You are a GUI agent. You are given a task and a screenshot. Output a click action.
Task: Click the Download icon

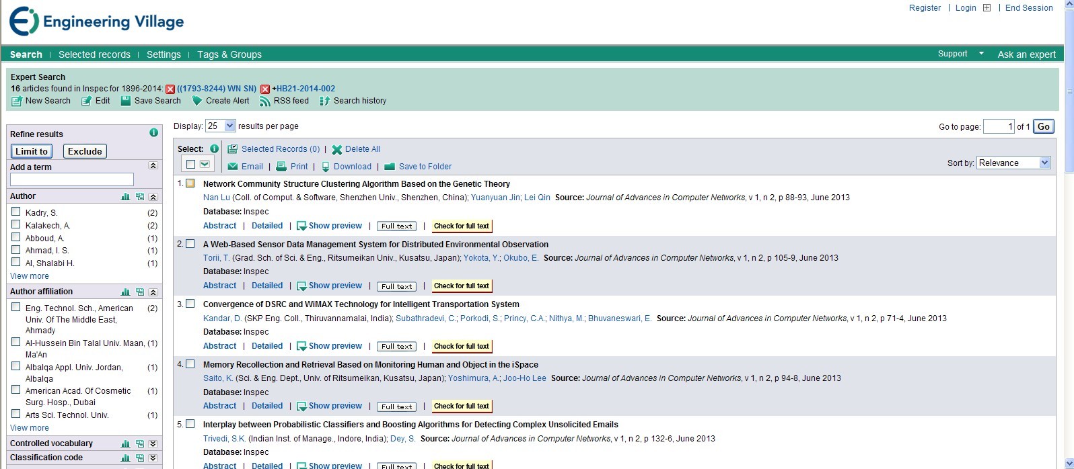coord(326,167)
